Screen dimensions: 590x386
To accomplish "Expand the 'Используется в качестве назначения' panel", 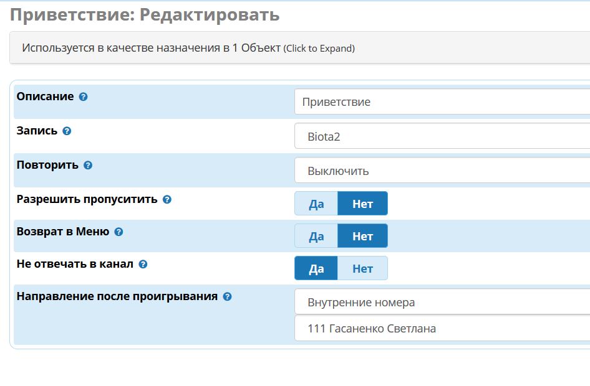I will 188,48.
